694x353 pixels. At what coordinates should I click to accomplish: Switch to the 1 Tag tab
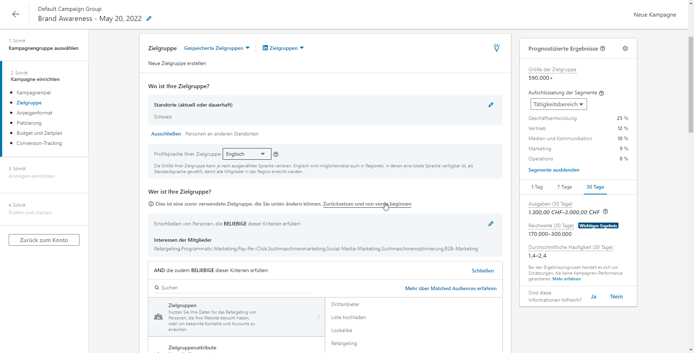537,187
